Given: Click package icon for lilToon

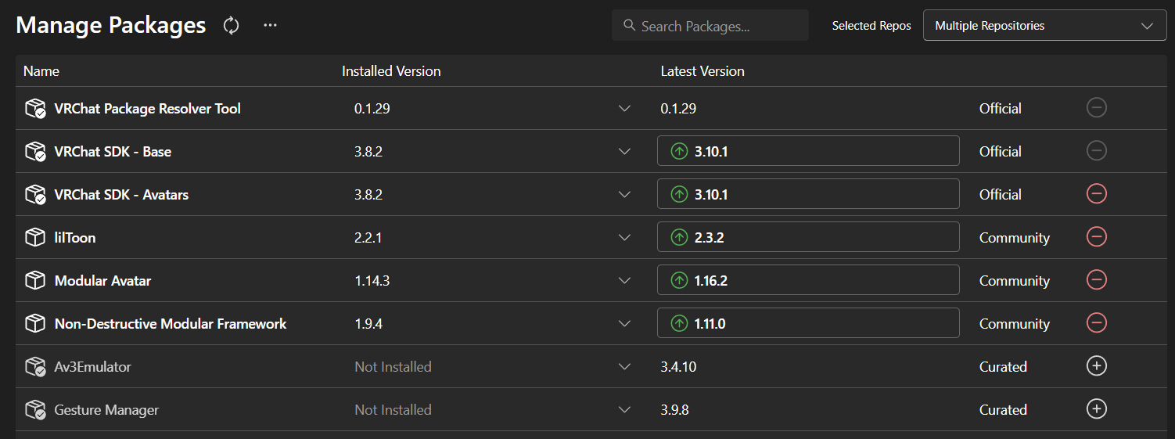Looking at the screenshot, I should [x=35, y=238].
